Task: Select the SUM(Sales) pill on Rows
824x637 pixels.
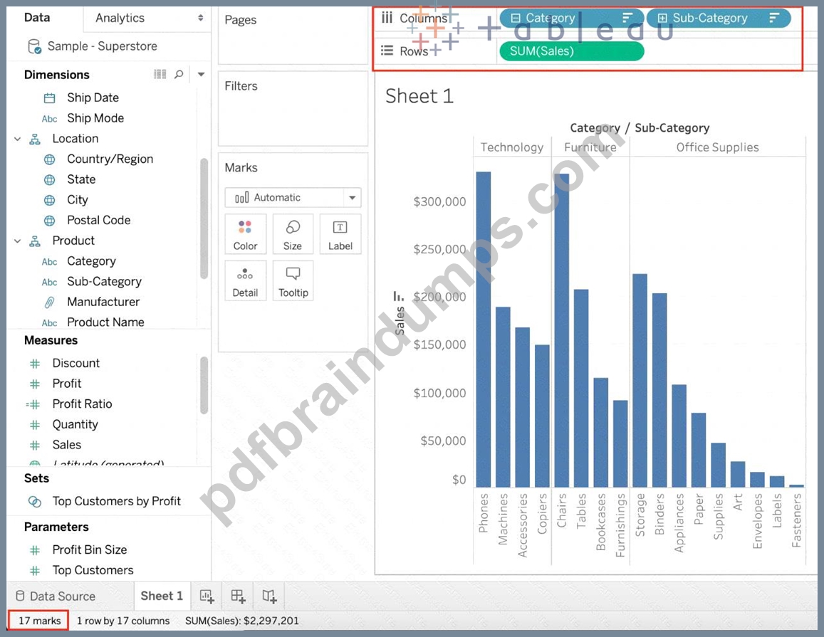Action: point(572,51)
